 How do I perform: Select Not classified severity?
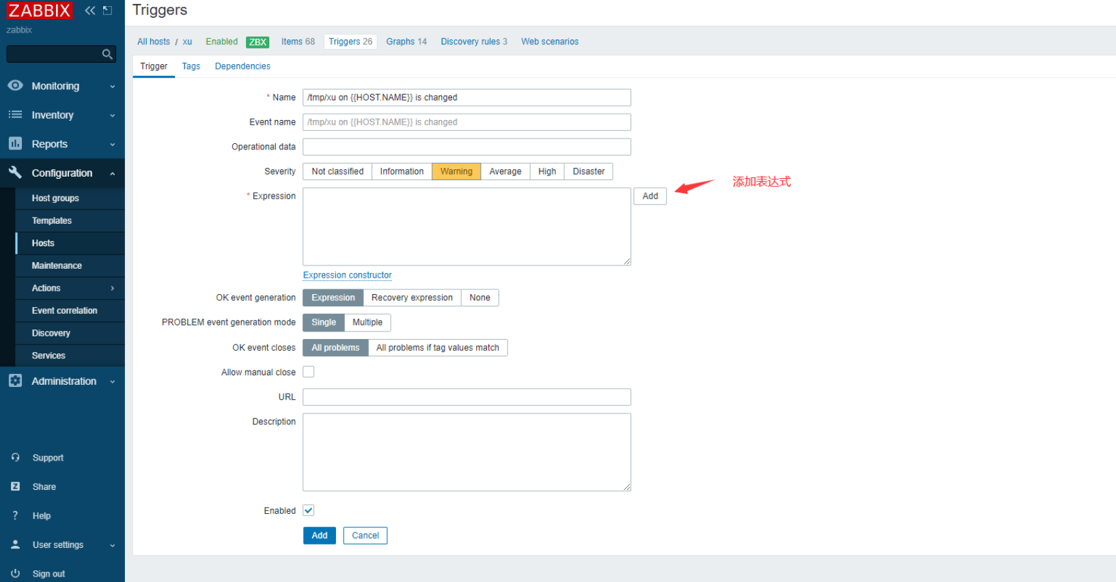[337, 171]
